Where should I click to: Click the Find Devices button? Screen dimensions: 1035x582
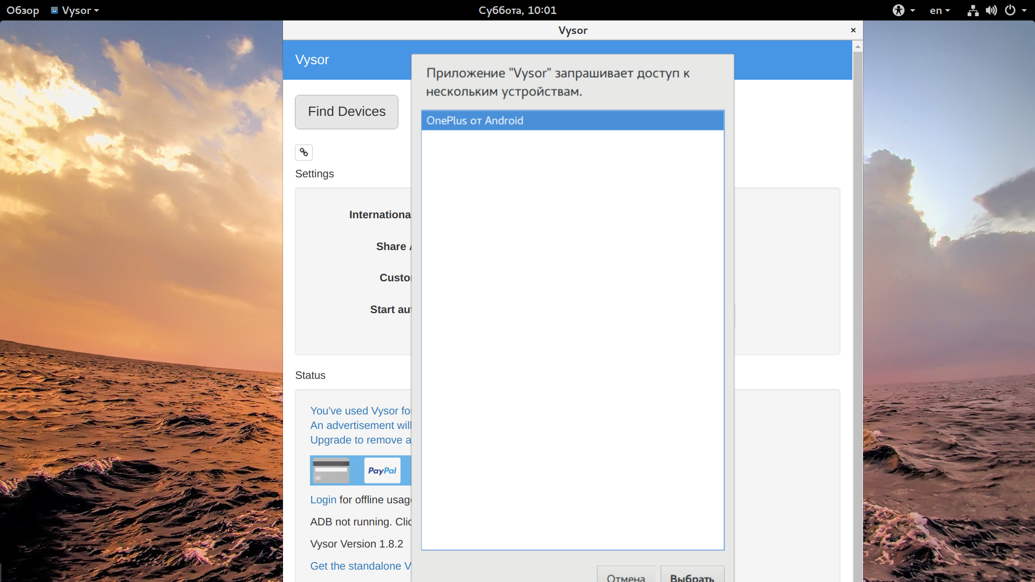pyautogui.click(x=347, y=112)
